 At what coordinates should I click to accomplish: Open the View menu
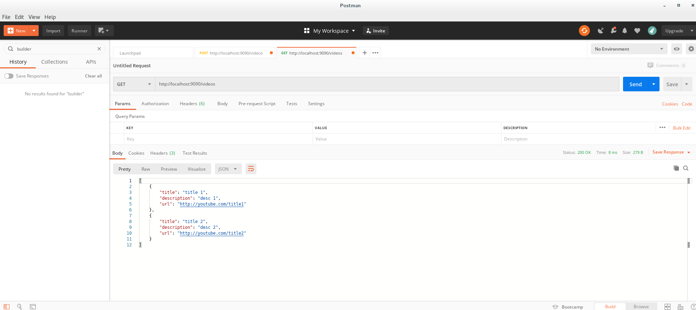[34, 17]
